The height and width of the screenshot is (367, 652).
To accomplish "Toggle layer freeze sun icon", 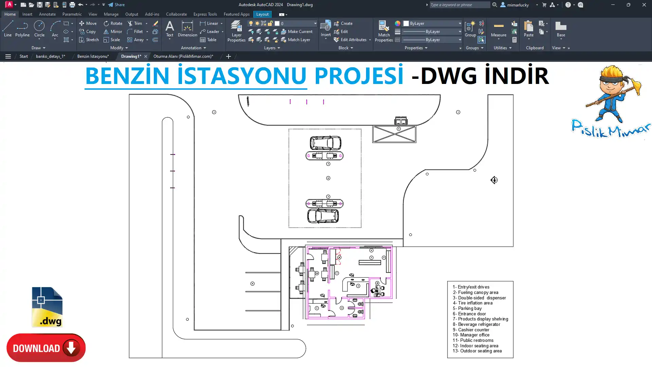I will pyautogui.click(x=257, y=23).
